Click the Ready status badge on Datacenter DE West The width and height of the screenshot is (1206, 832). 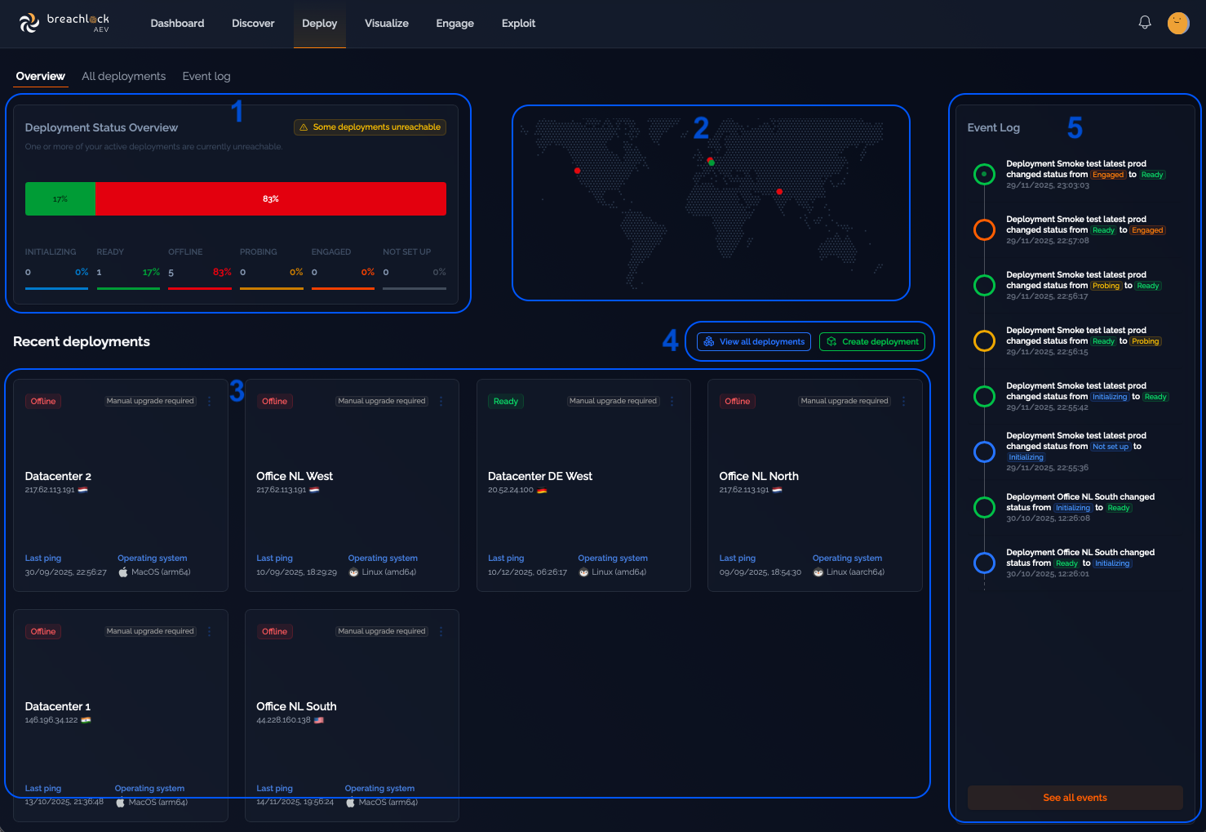point(506,401)
